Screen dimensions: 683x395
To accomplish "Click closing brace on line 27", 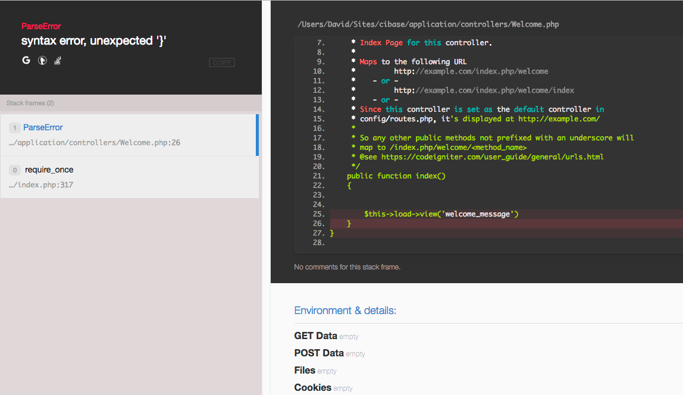I will (x=332, y=233).
